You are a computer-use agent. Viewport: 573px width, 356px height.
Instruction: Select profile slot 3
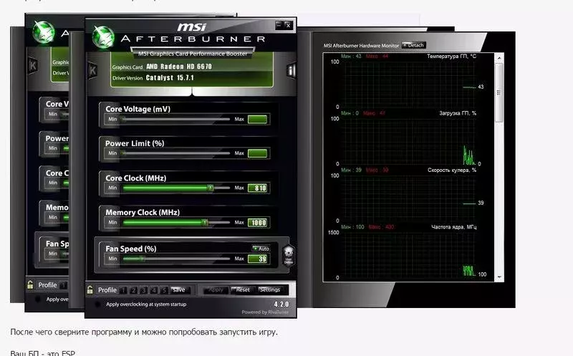(x=144, y=290)
